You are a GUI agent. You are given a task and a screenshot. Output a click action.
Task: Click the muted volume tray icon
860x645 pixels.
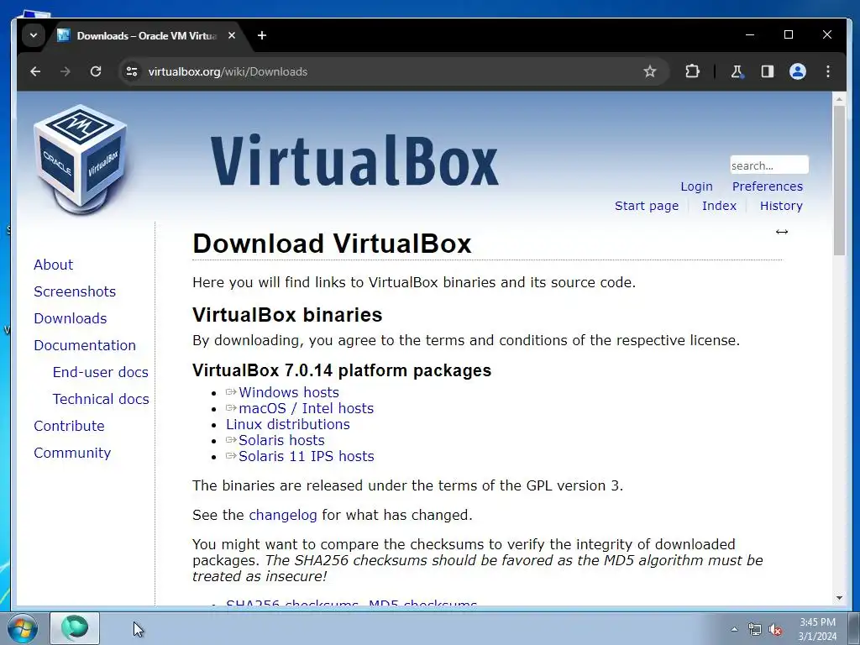pyautogui.click(x=775, y=629)
